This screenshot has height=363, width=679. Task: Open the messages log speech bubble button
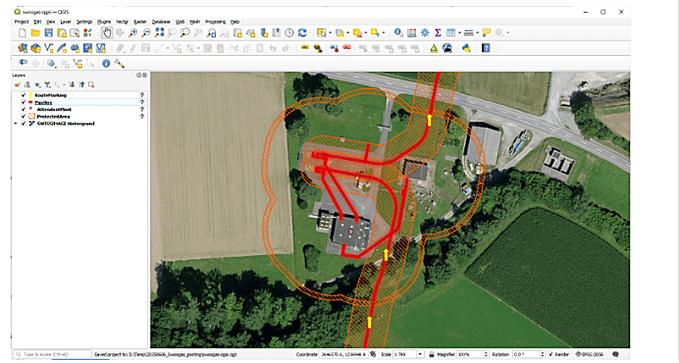(x=616, y=355)
